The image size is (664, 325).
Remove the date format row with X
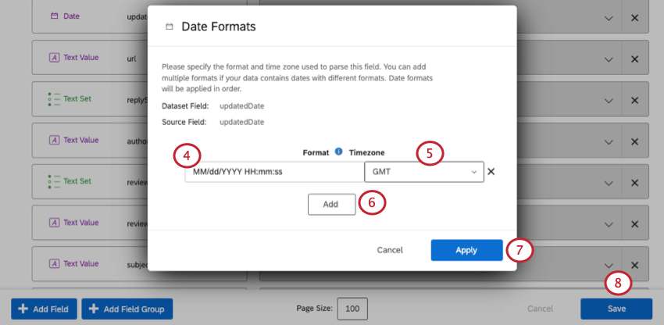point(491,172)
